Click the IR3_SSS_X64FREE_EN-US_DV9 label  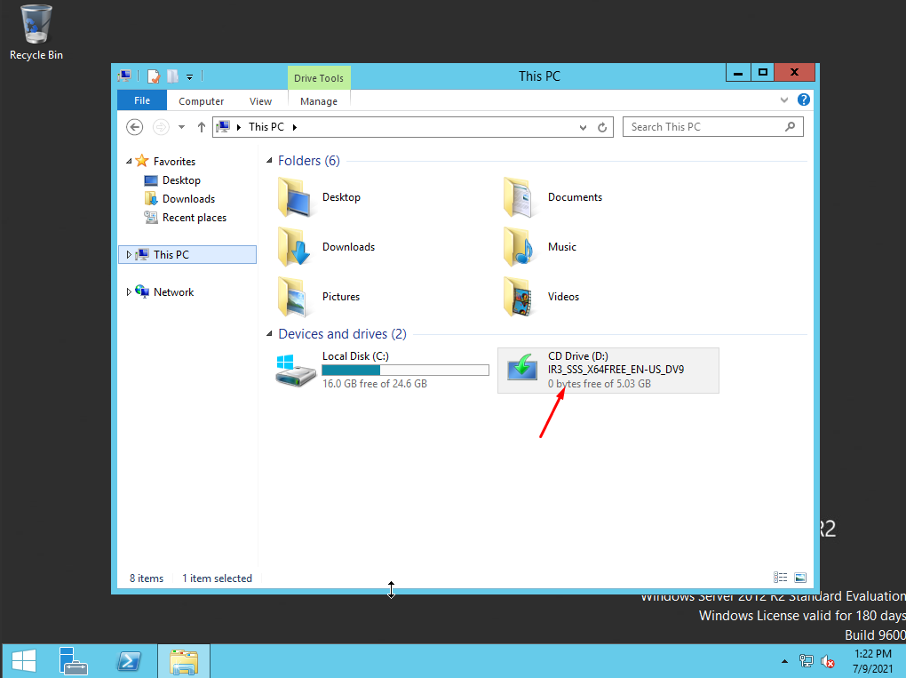(x=616, y=370)
